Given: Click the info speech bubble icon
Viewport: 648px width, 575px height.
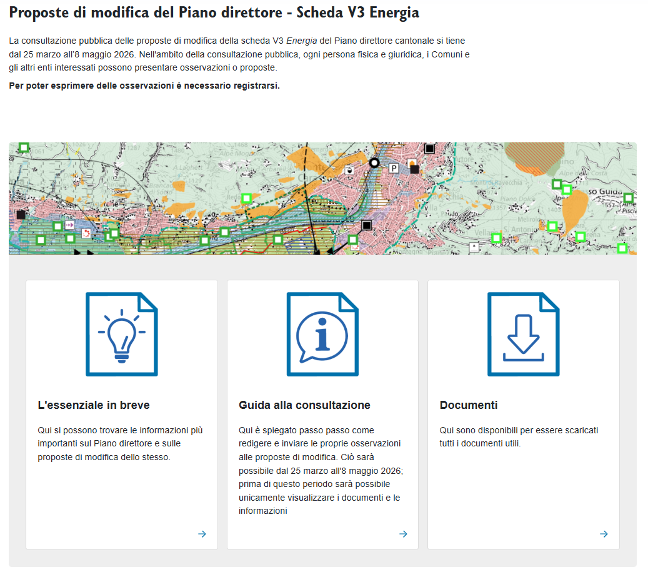Looking at the screenshot, I should tap(322, 334).
